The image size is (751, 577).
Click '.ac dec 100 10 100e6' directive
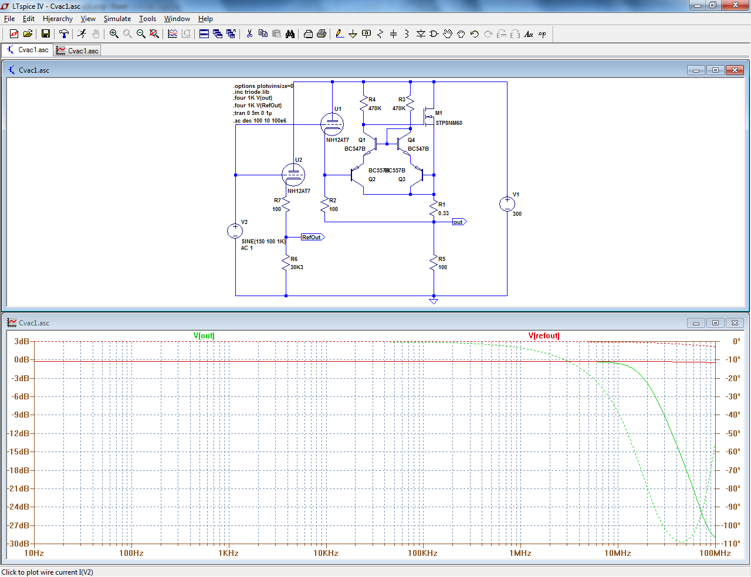point(260,121)
